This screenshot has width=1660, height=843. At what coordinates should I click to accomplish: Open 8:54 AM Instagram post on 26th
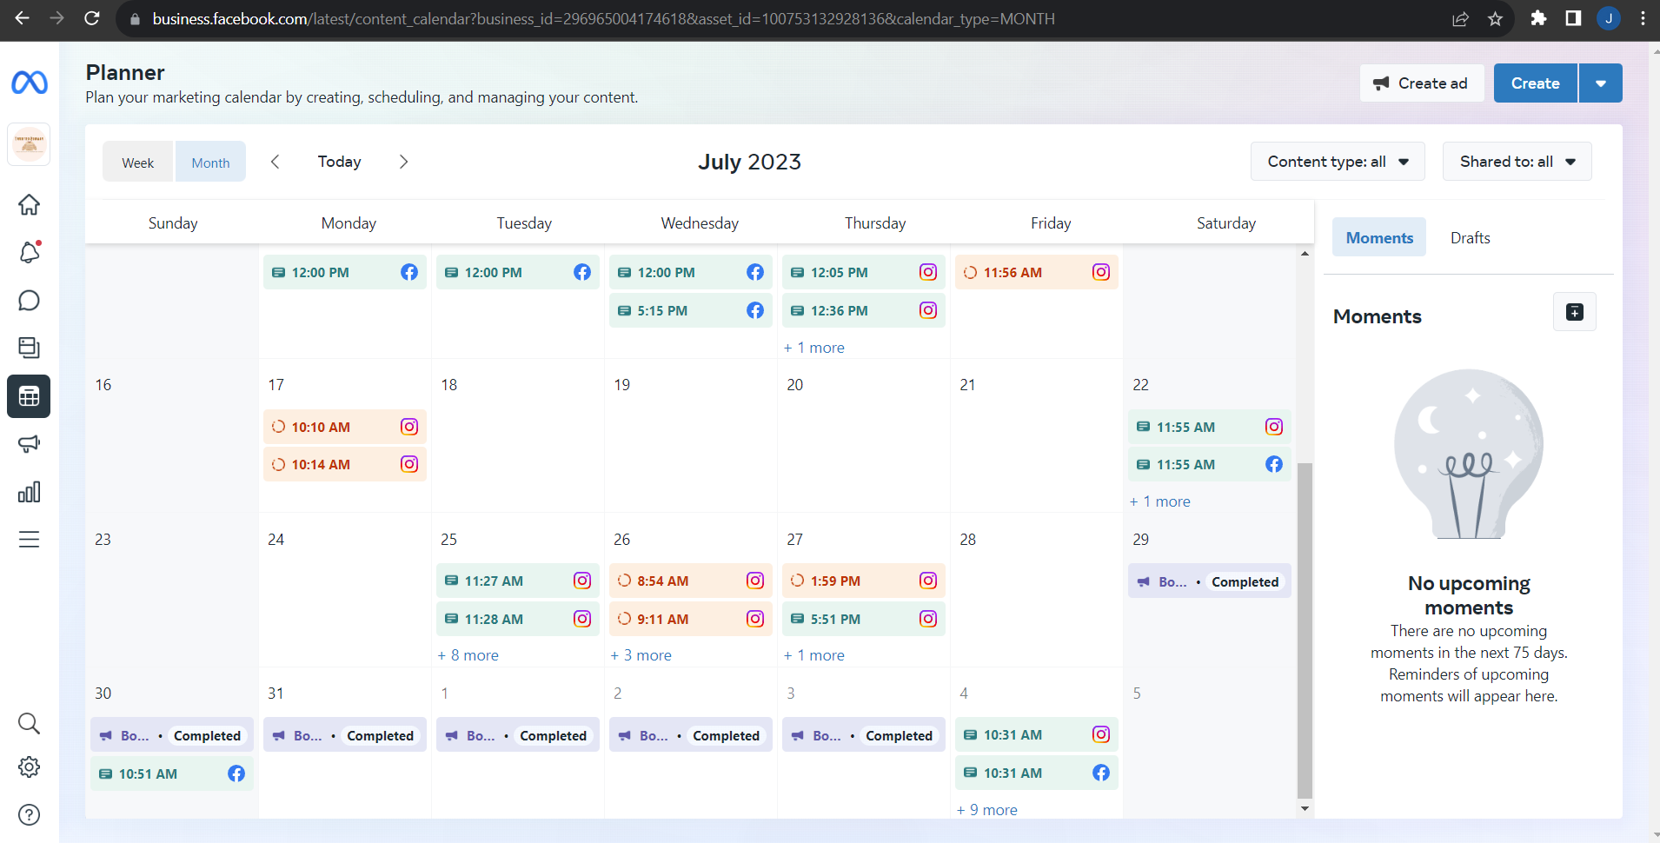691,581
